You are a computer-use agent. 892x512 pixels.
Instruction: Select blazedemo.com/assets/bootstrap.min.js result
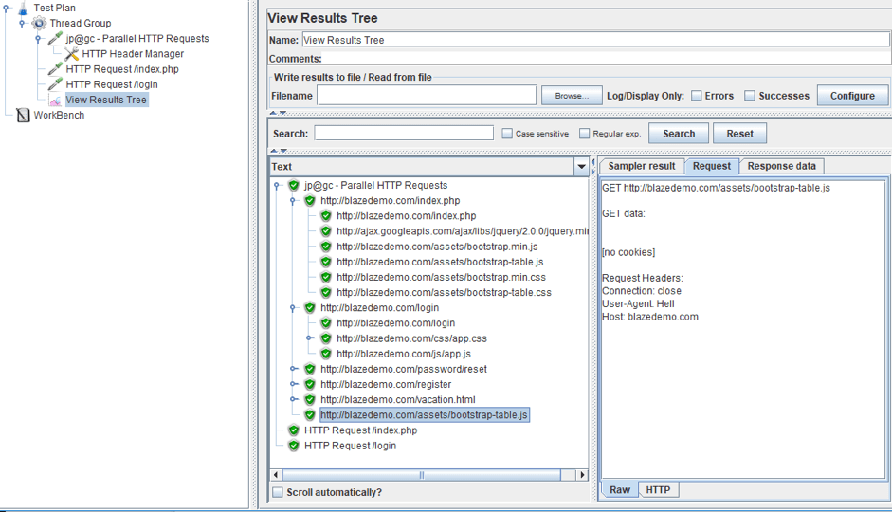(x=437, y=247)
